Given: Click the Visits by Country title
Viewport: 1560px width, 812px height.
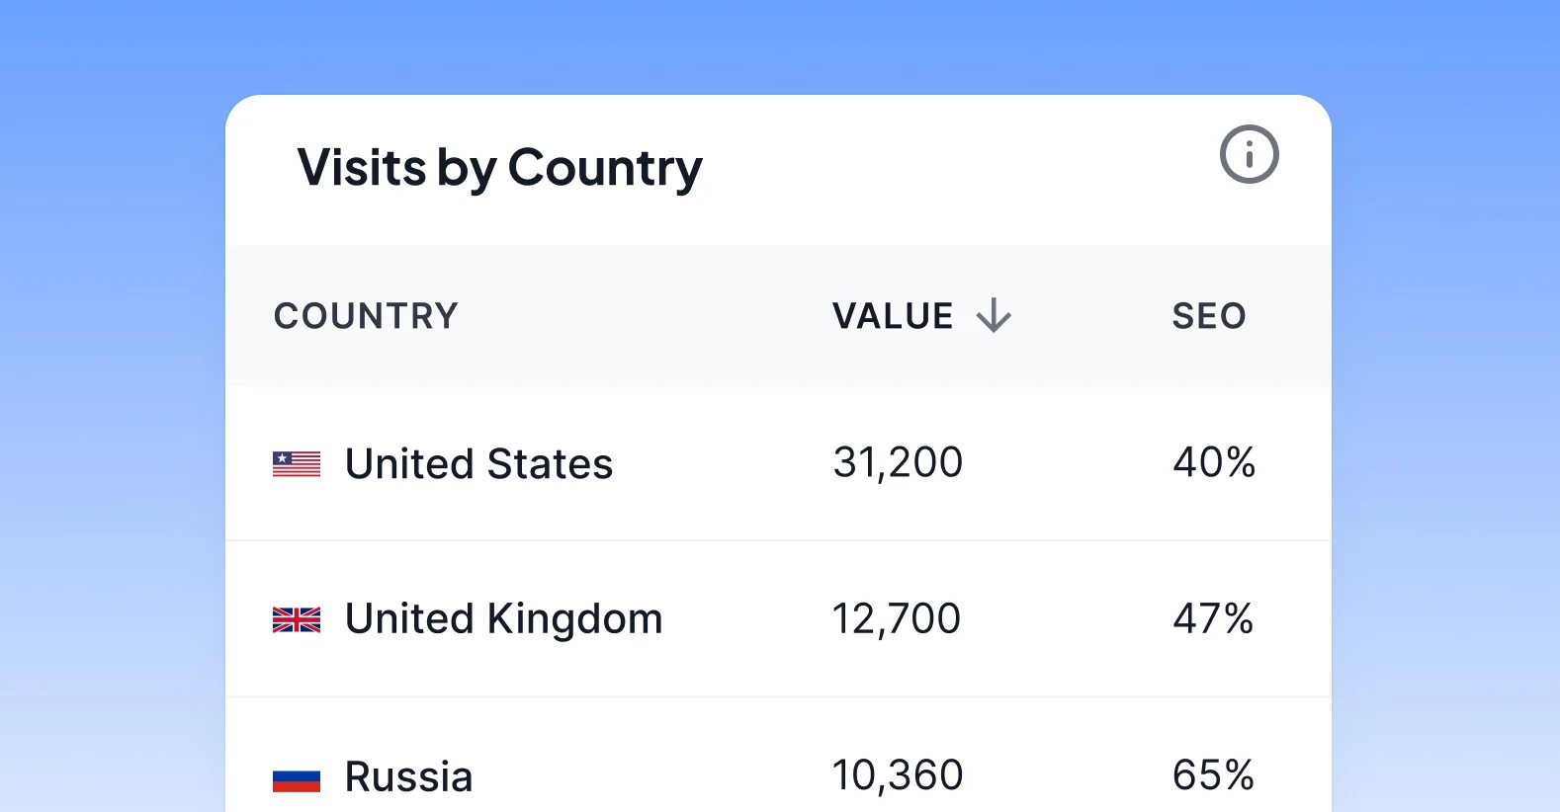Looking at the screenshot, I should (x=499, y=167).
